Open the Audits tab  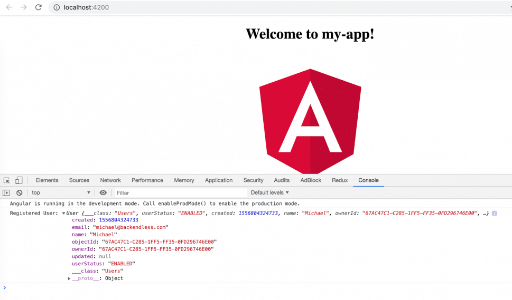(x=282, y=180)
